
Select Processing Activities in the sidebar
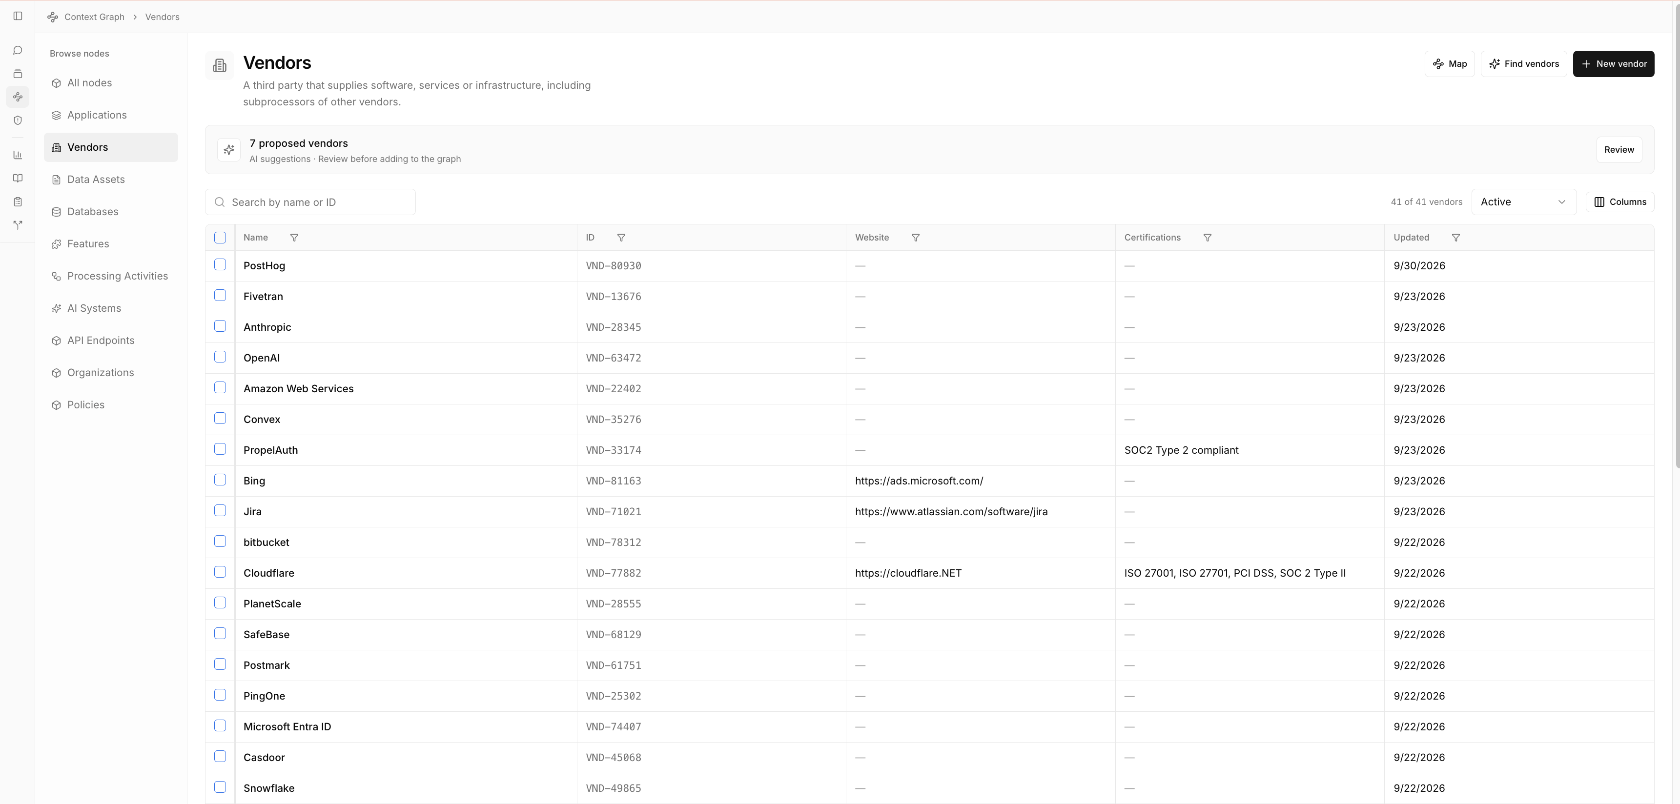(x=111, y=277)
